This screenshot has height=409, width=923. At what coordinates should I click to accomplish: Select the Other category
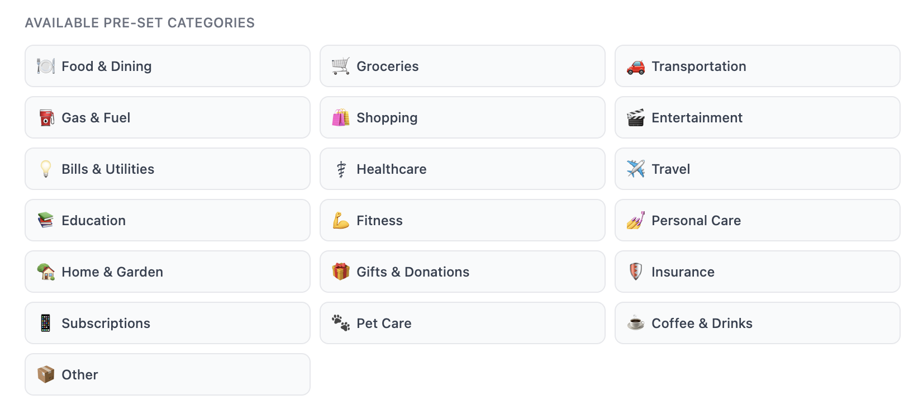[x=167, y=374]
